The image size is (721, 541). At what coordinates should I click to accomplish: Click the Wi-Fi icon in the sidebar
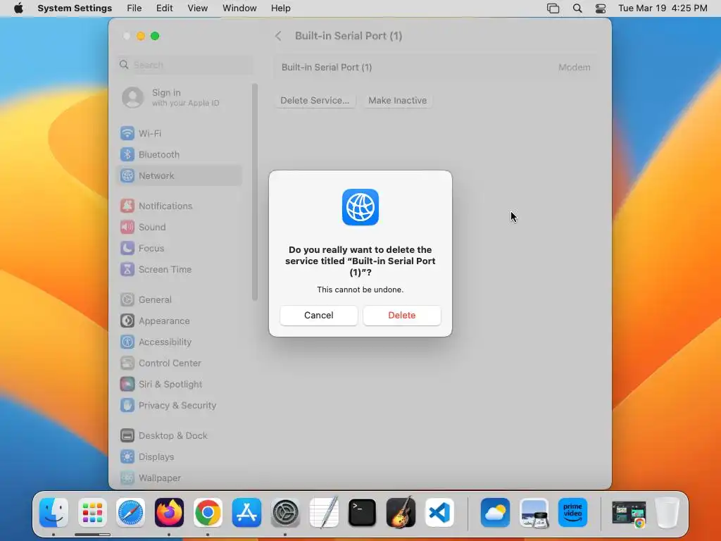(127, 133)
